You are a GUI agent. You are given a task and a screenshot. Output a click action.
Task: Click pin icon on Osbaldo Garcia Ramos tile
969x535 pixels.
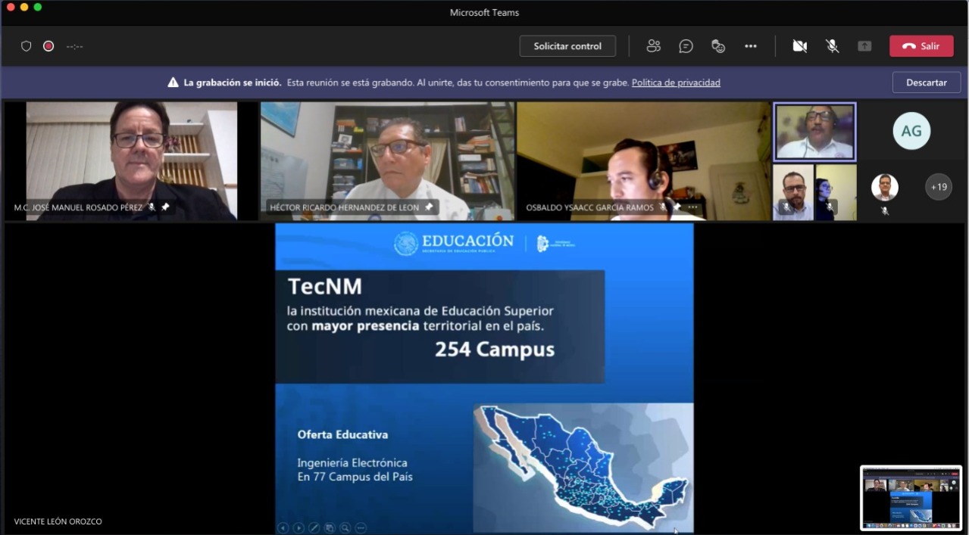677,207
